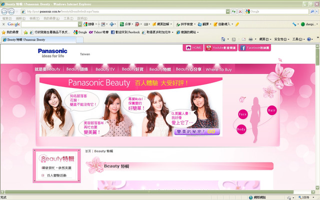The height and width of the screenshot is (200, 320).
Task: Open the Yahoo!奇摩 favorites bar link
Action: pyautogui.click(x=99, y=32)
